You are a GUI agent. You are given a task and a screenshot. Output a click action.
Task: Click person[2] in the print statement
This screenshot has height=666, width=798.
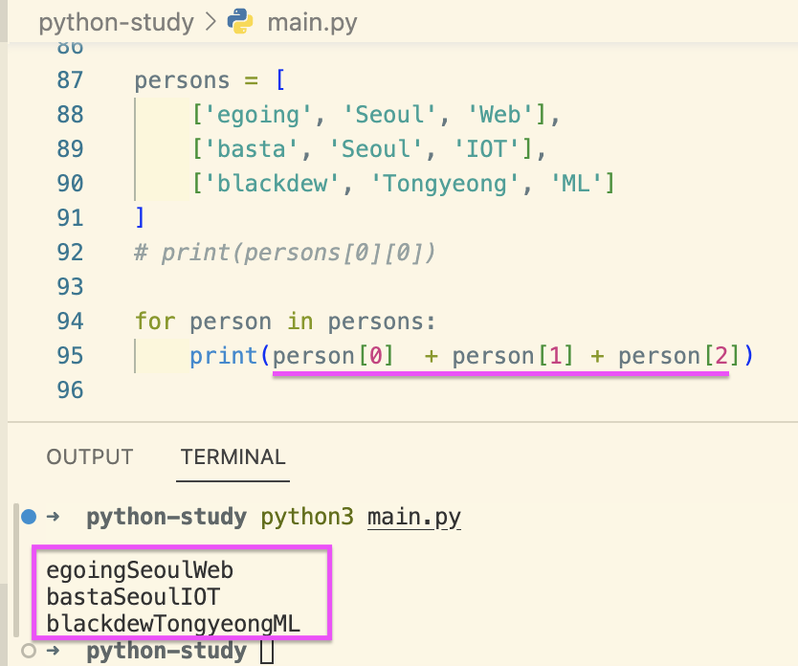679,356
